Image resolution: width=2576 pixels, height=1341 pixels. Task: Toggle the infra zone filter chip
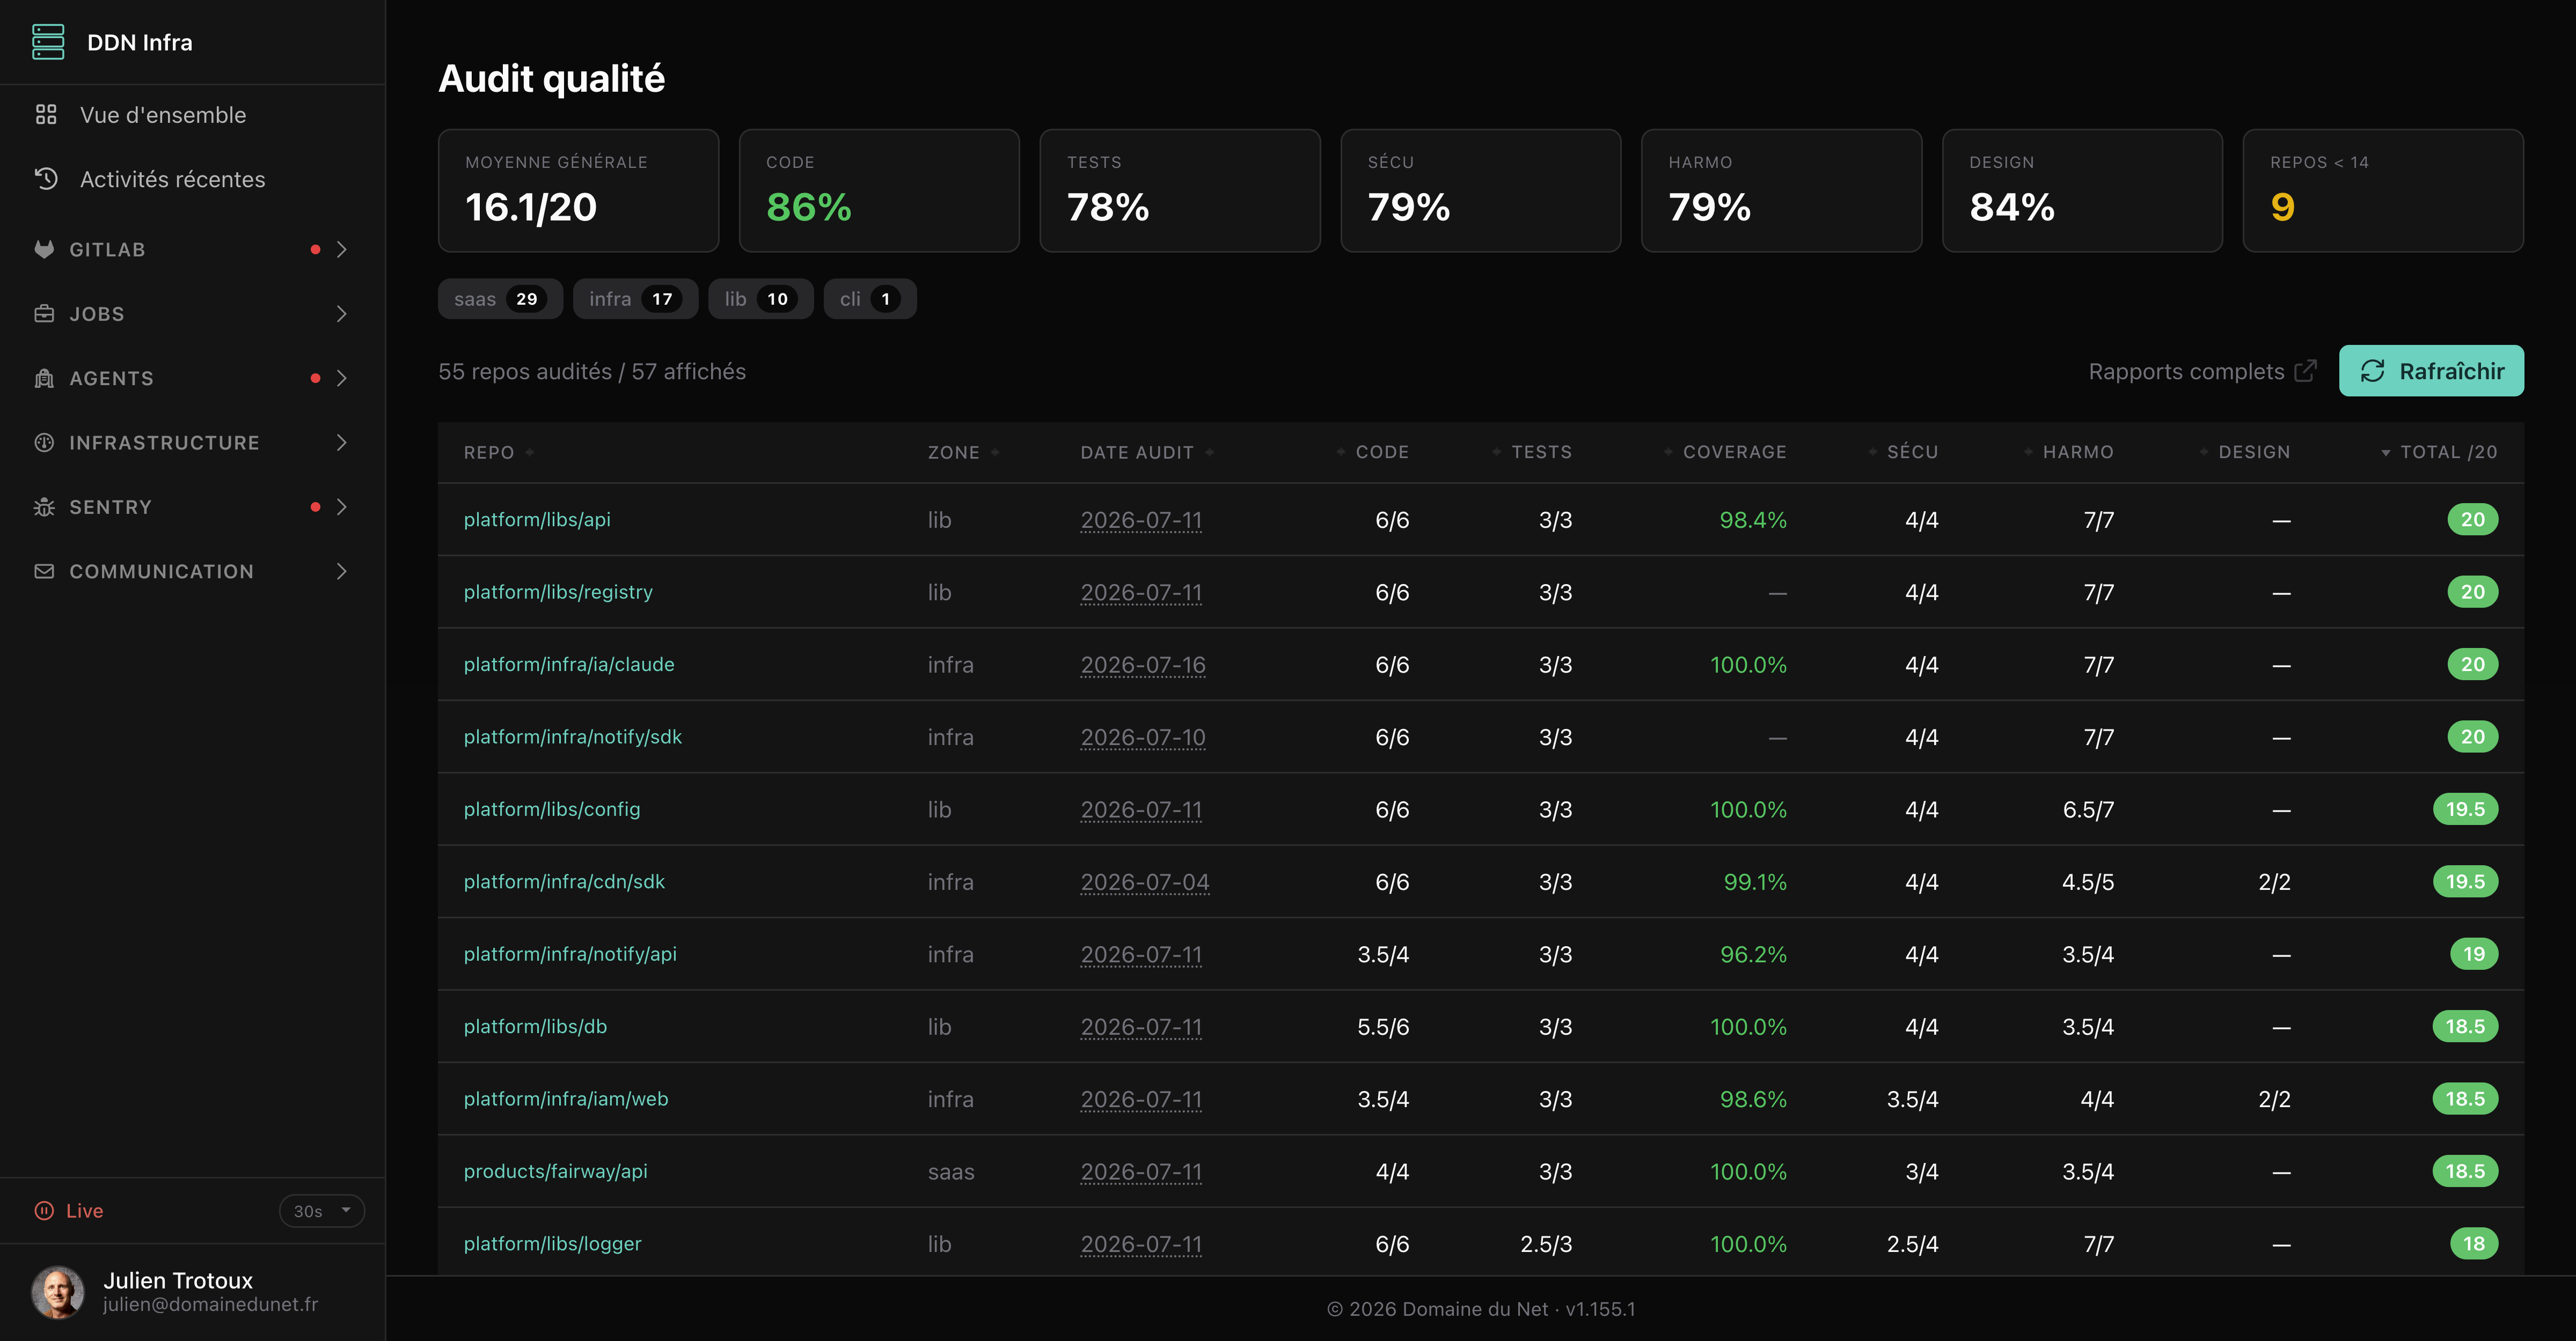[635, 299]
